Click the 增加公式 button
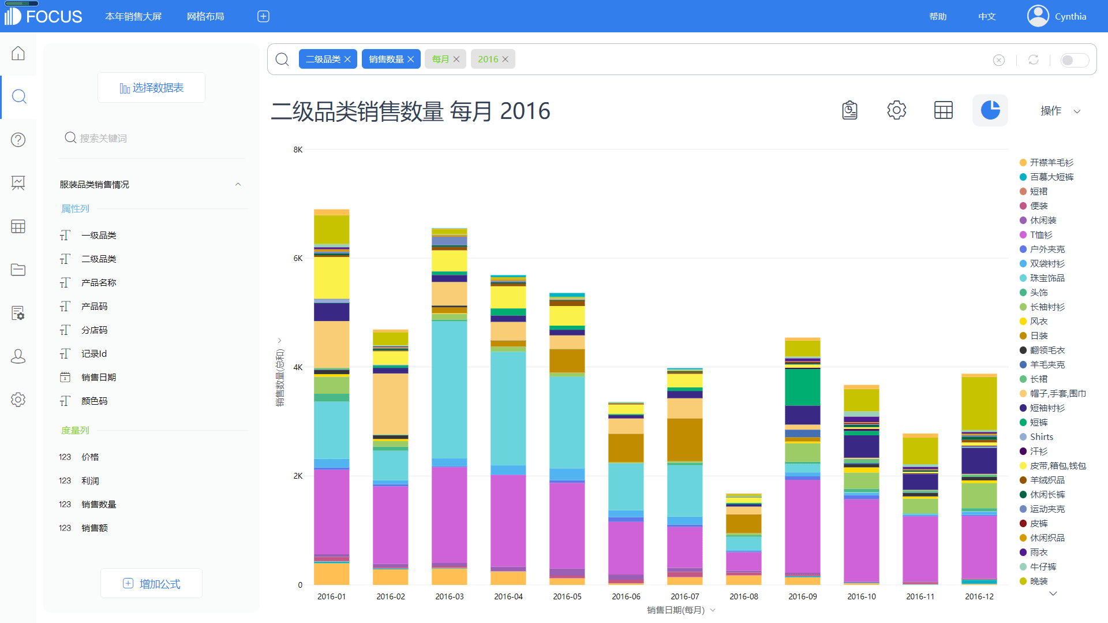1108x623 pixels. [x=151, y=584]
